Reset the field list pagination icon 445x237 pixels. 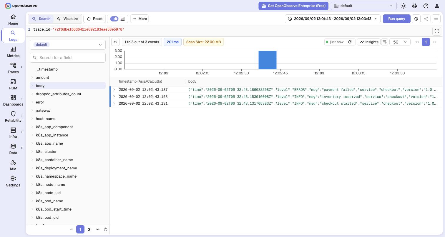[x=106, y=229]
